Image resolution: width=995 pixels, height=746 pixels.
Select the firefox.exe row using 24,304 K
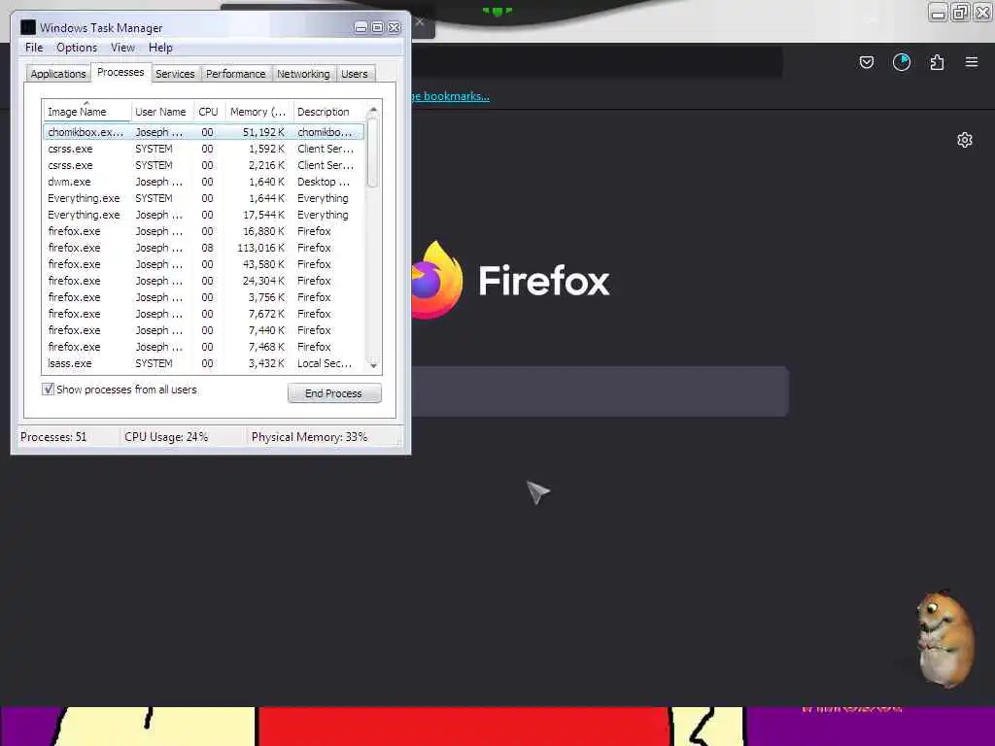[204, 281]
